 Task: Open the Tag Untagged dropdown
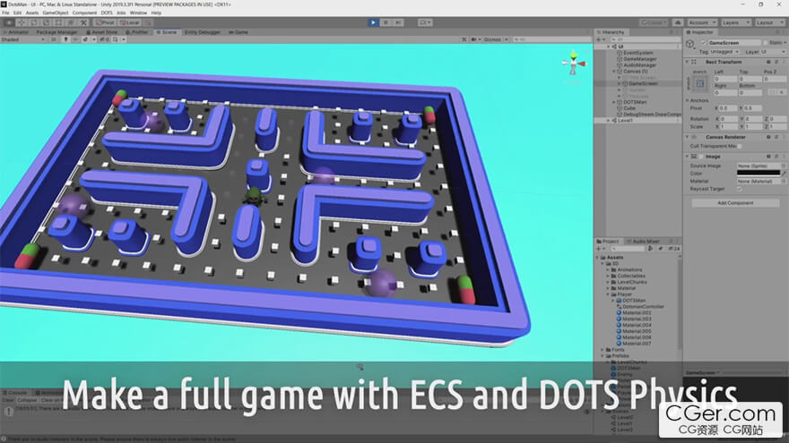tap(724, 52)
